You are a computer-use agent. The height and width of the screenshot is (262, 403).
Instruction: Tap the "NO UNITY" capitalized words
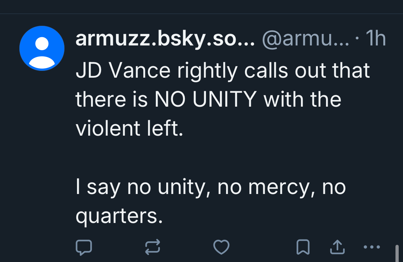207,99
